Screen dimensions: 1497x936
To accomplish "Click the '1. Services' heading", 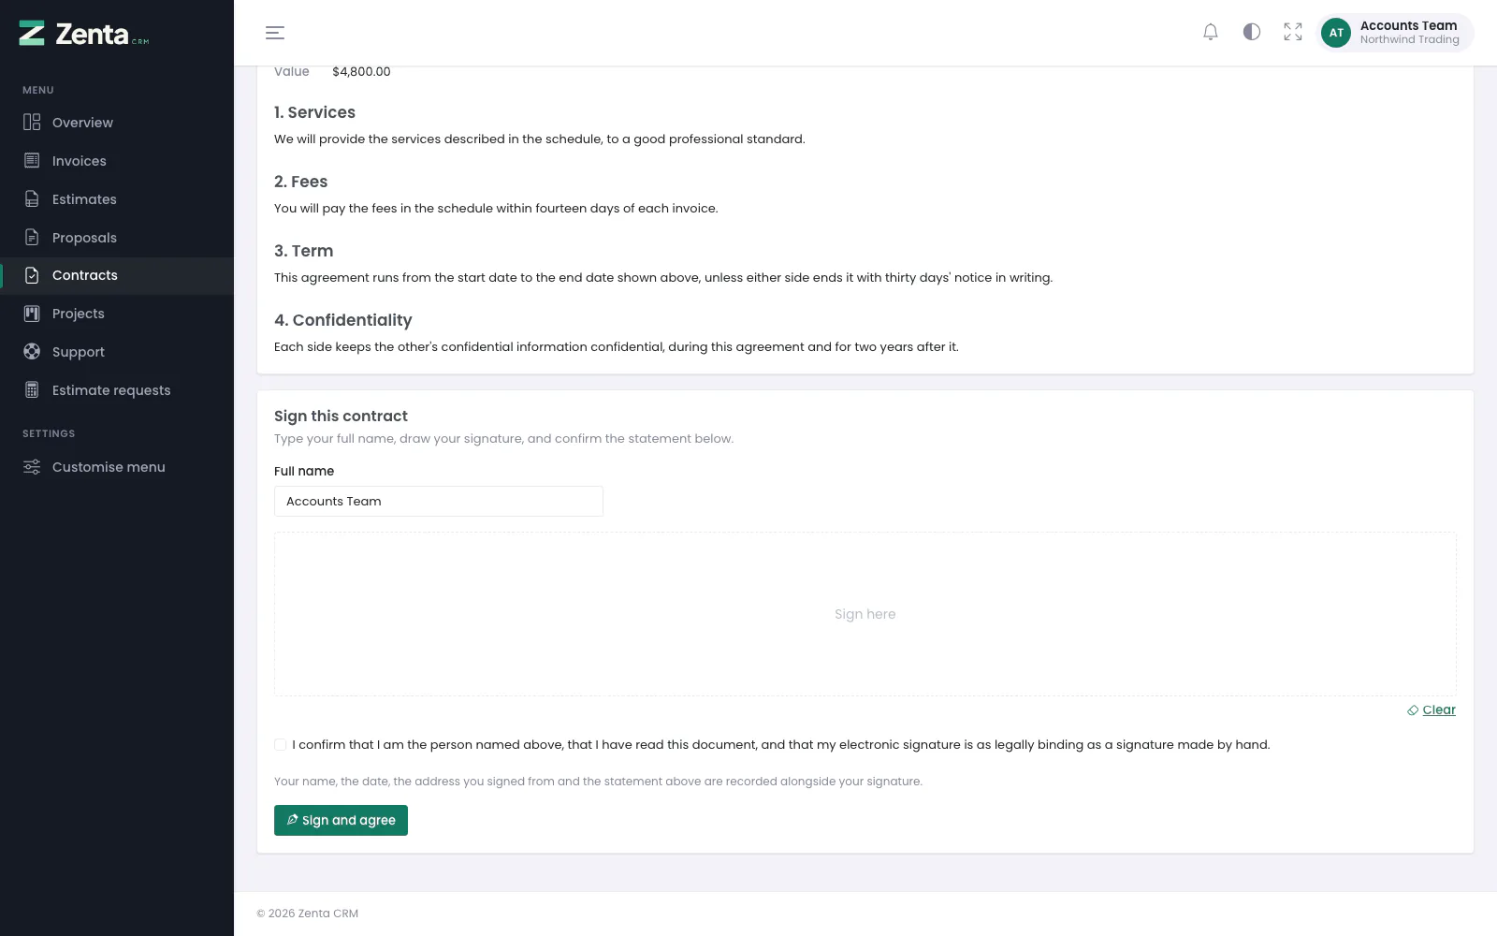I will pos(314,112).
